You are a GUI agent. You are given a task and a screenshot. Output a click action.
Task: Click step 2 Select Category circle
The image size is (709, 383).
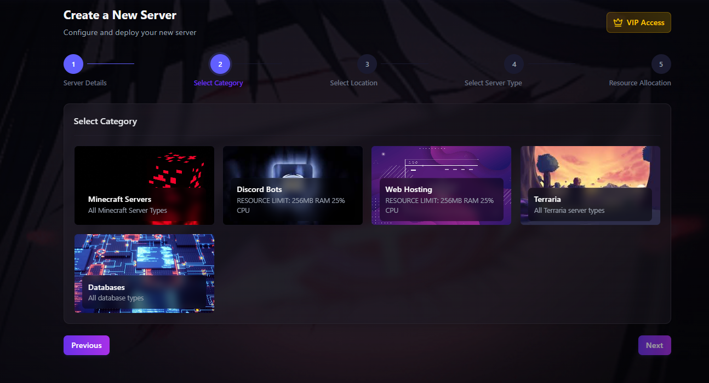[x=220, y=63]
